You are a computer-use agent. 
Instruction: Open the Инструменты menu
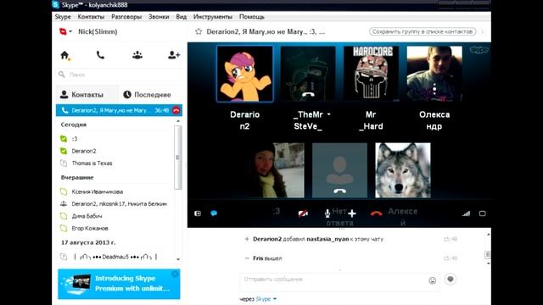(213, 17)
